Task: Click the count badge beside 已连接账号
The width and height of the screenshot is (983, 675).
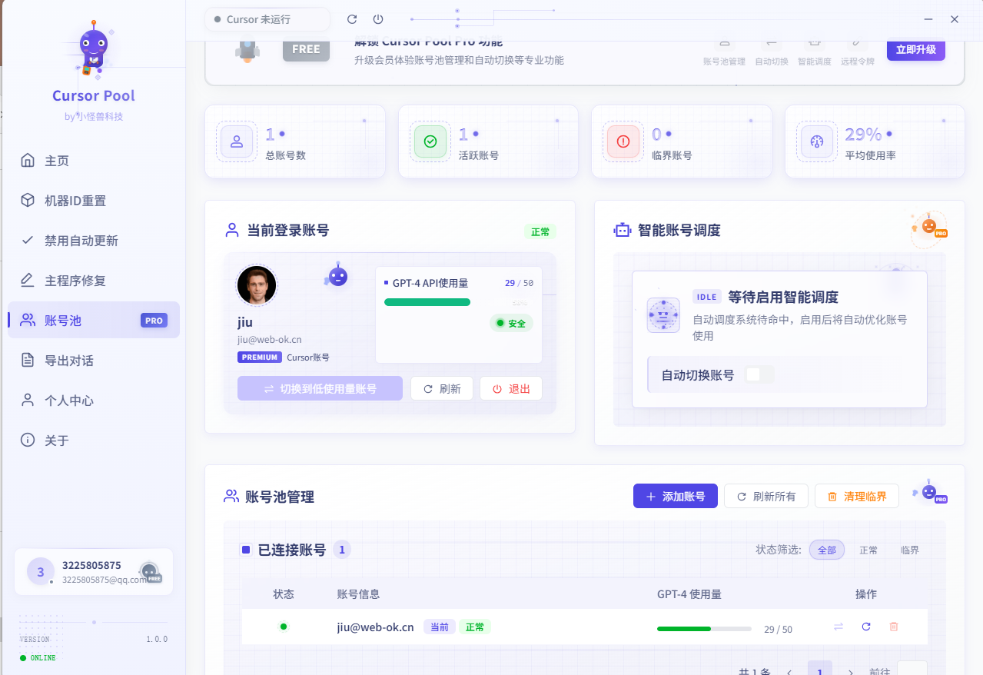Action: click(342, 550)
